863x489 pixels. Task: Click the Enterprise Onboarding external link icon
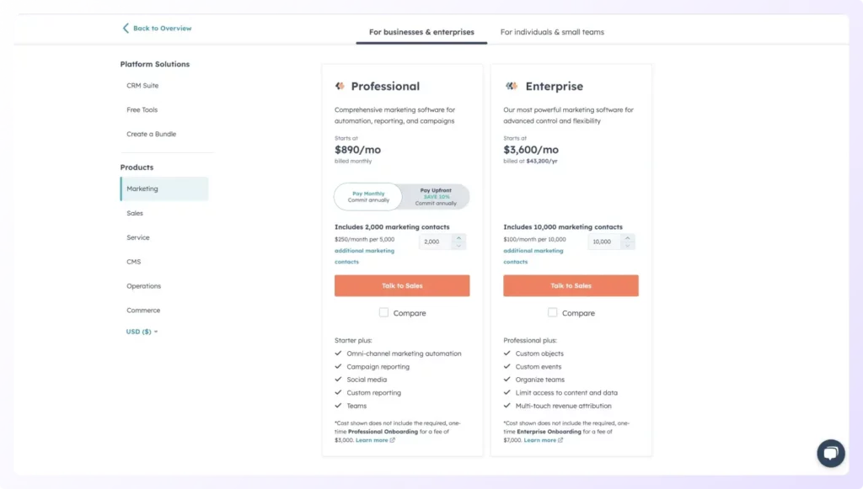tap(561, 440)
